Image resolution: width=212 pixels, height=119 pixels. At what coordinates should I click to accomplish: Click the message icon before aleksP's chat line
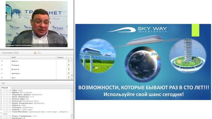point(1,109)
